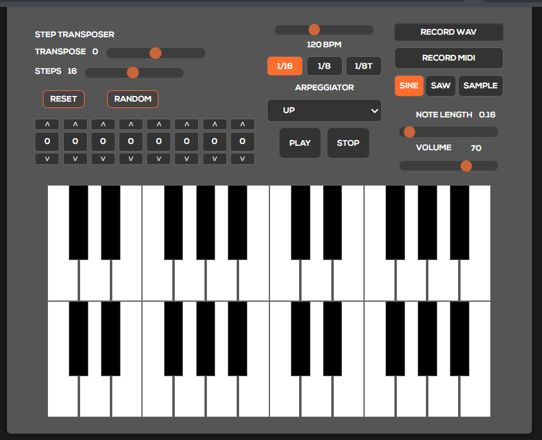Increment the fifth step transpose value
Image resolution: width=542 pixels, height=440 pixels.
[x=158, y=124]
